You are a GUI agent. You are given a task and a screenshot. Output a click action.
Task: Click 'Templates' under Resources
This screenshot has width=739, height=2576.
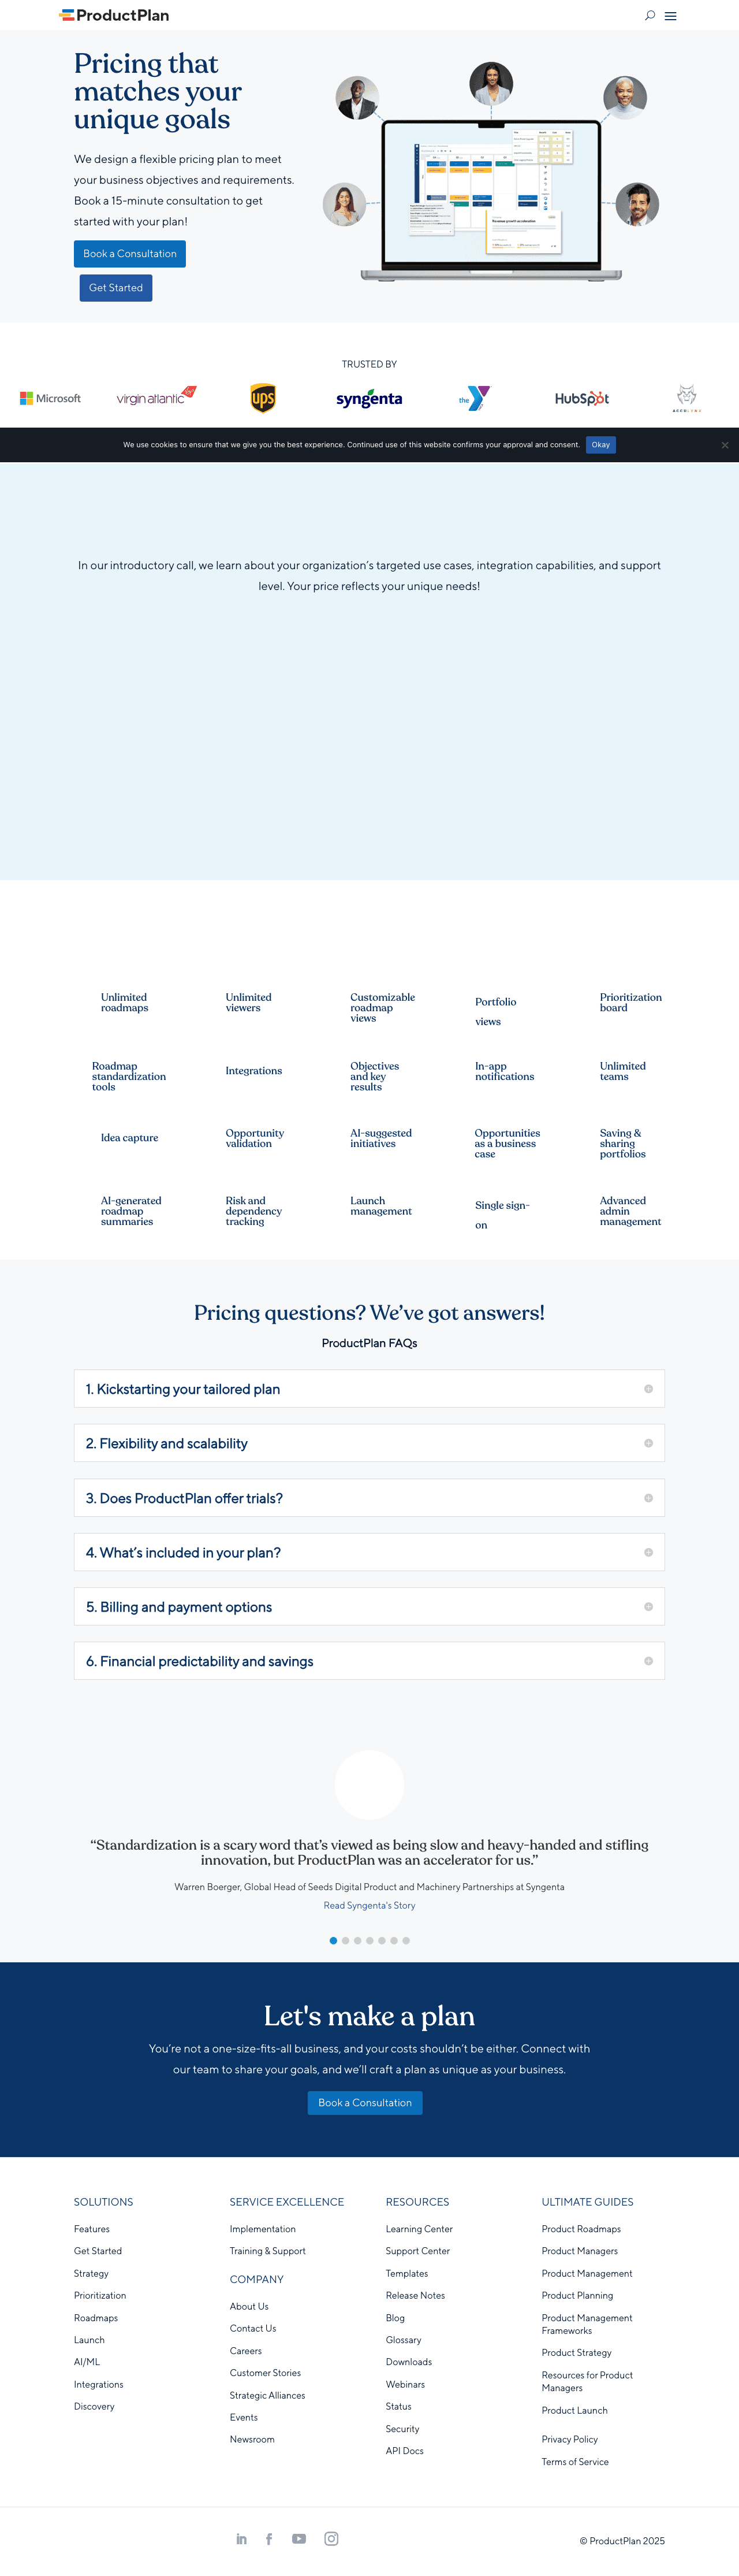(x=406, y=2273)
